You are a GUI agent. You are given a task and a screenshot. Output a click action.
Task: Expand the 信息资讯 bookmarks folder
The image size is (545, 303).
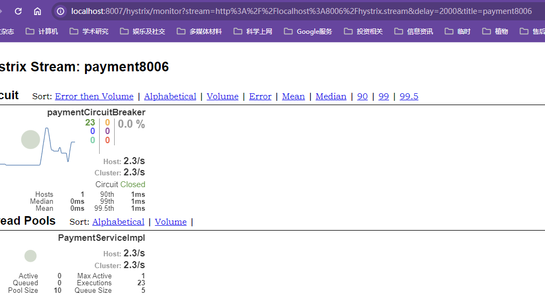pos(413,32)
